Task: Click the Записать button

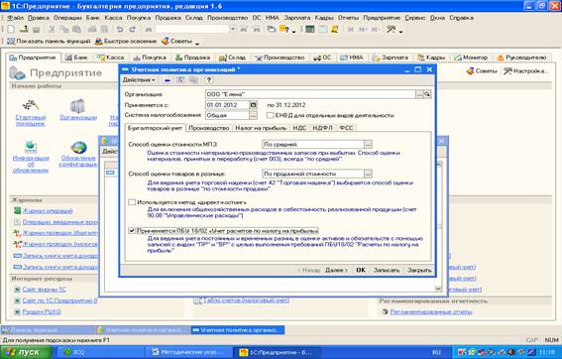Action: pyautogui.click(x=387, y=270)
